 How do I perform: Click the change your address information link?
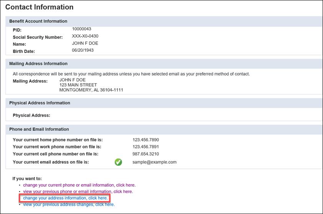pos(66,198)
